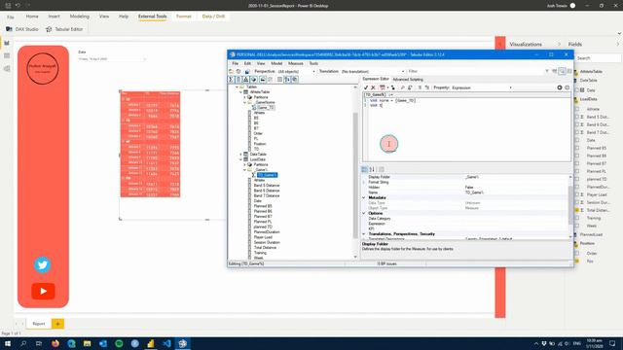Open Spotify from the Windows taskbar
This screenshot has width=623, height=350.
coord(119,343)
